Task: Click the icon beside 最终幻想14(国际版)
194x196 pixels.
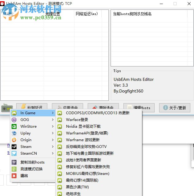Action: coord(60,180)
